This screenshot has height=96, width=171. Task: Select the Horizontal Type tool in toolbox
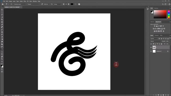[2, 49]
